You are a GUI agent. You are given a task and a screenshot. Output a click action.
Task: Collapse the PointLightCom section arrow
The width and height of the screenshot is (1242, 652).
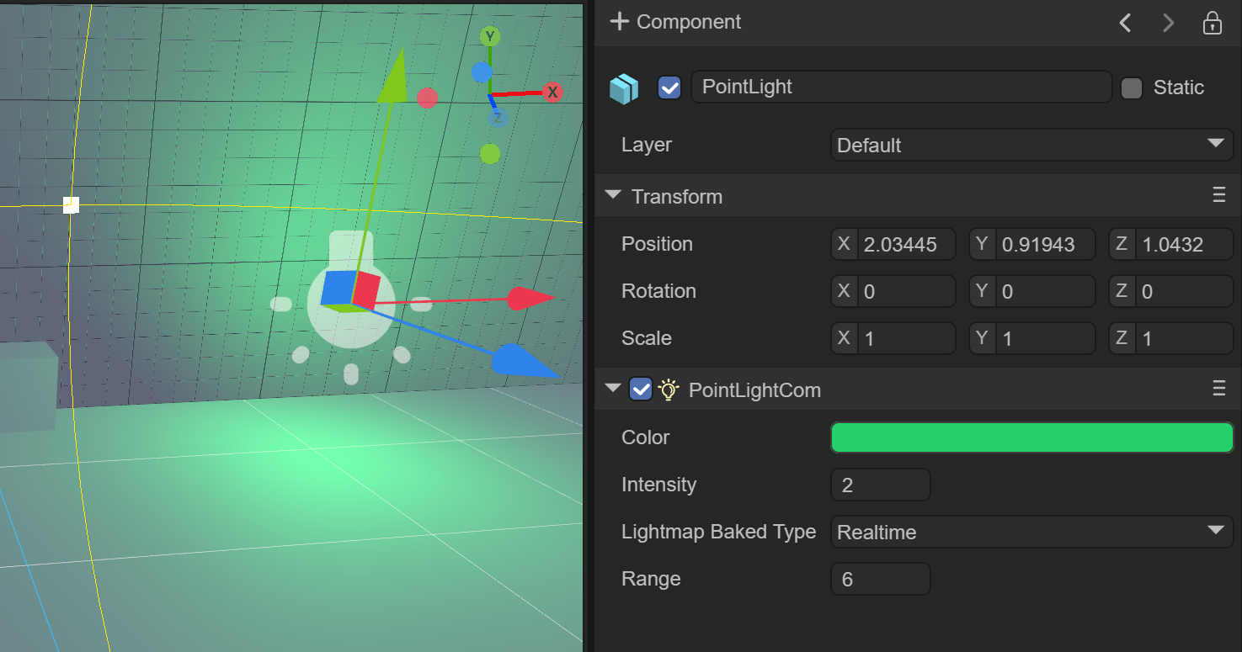[613, 389]
